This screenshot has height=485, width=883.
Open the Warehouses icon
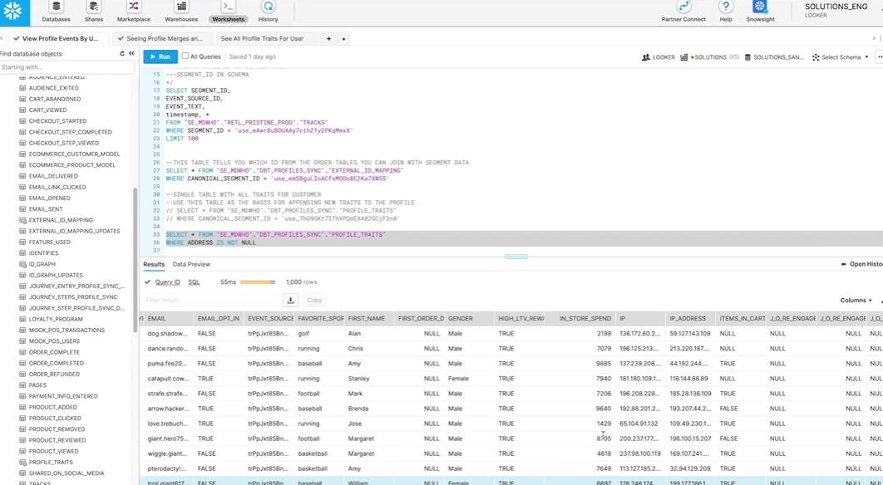(x=181, y=7)
